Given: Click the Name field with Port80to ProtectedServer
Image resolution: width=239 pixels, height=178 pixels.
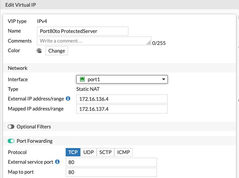Looking at the screenshot, I should tap(82, 31).
